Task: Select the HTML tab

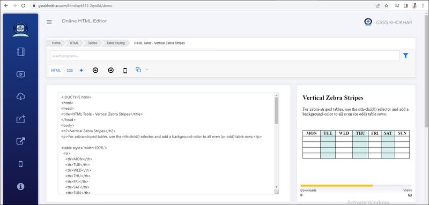Action: 56,71
